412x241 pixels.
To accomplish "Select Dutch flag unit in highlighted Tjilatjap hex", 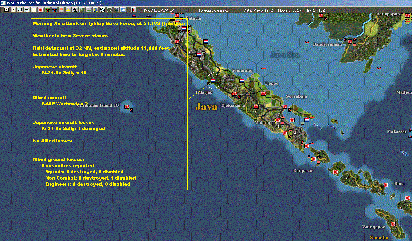I will point(213,80).
